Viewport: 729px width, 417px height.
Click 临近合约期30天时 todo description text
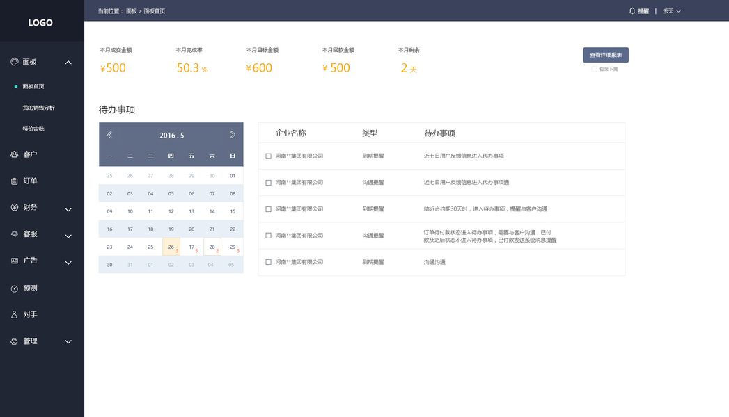485,209
